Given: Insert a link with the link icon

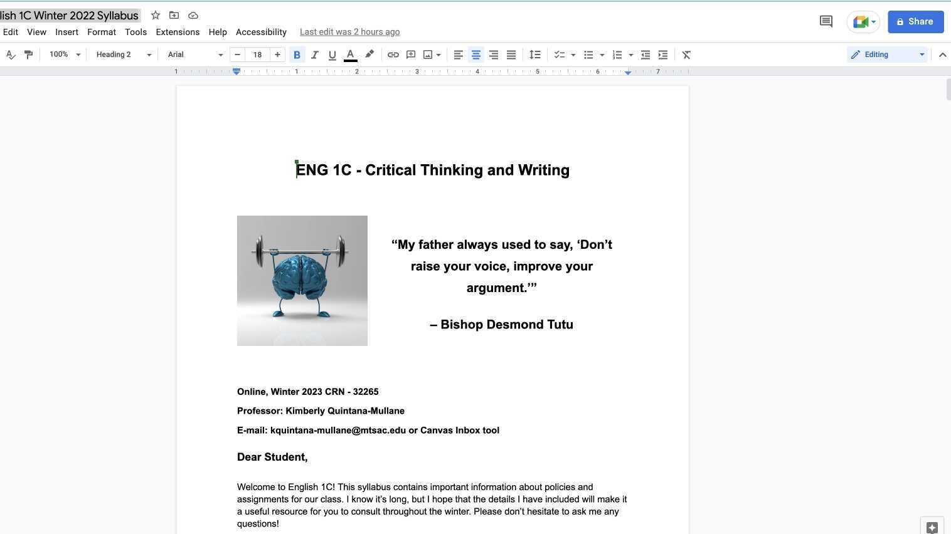Looking at the screenshot, I should [393, 55].
